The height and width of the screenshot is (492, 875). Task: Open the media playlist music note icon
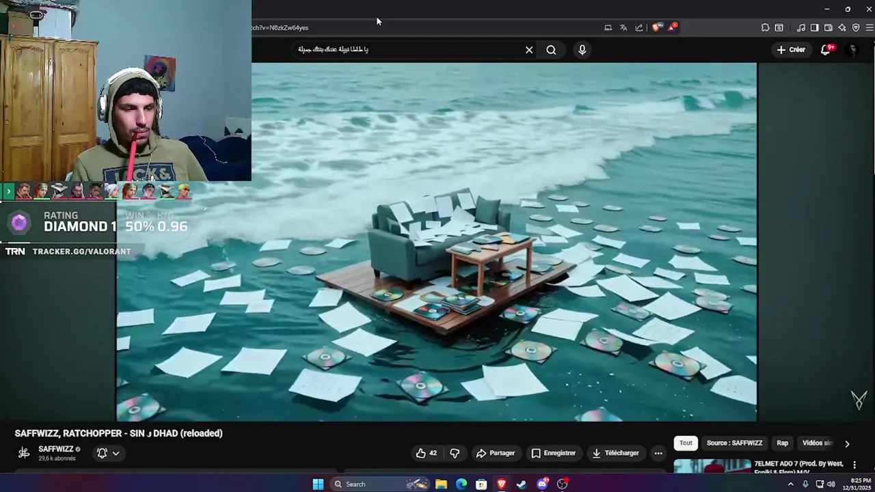pyautogui.click(x=800, y=28)
